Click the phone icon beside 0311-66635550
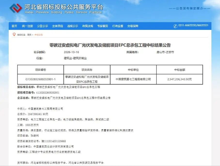The width and height of the screenshot is (220, 166). tap(175, 26)
